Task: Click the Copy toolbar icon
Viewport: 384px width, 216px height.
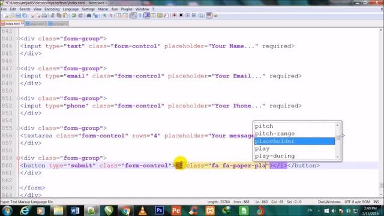Action: tap(59, 16)
